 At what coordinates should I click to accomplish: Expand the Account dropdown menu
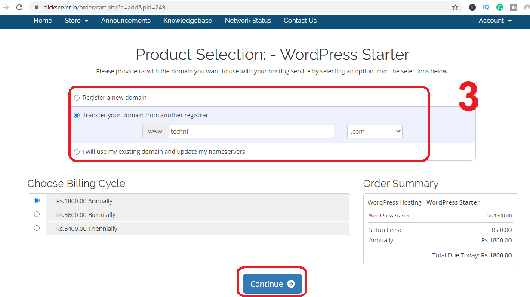(x=495, y=21)
